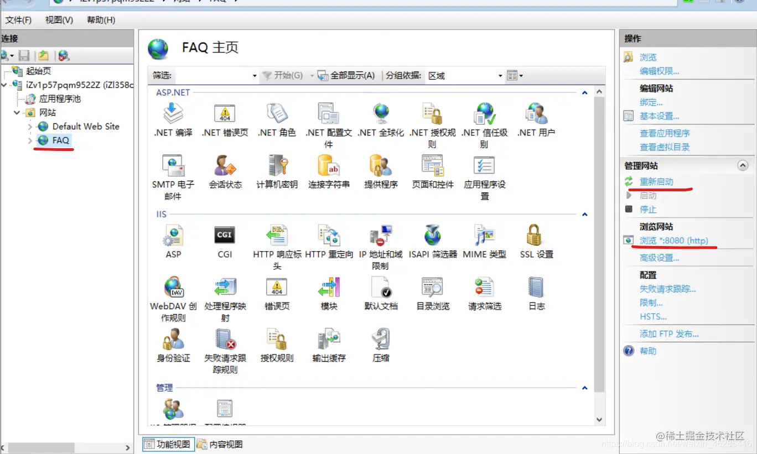Open the 应用程序设置 feature icon

[485, 165]
